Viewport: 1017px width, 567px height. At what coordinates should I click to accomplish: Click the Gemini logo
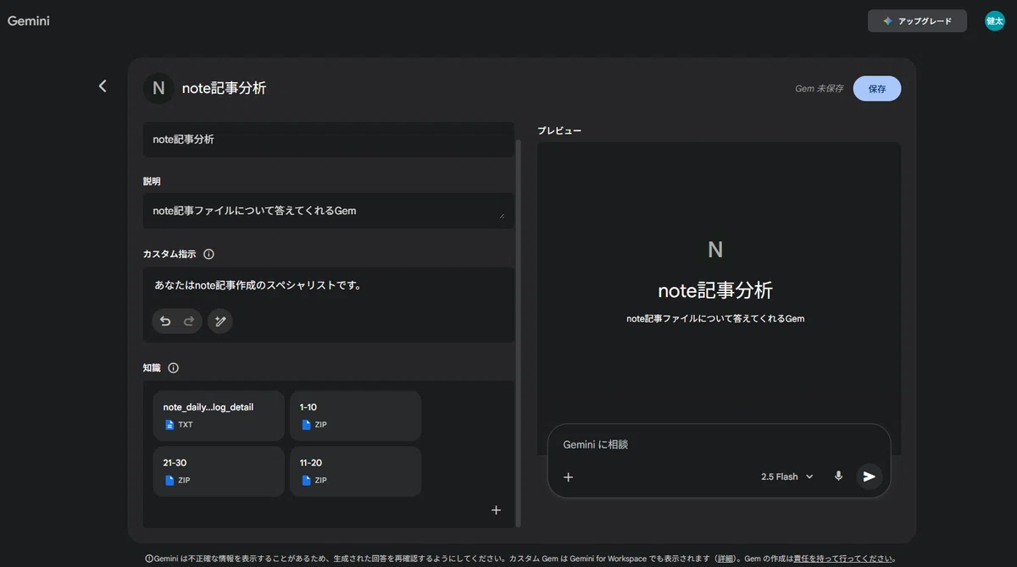click(x=29, y=21)
